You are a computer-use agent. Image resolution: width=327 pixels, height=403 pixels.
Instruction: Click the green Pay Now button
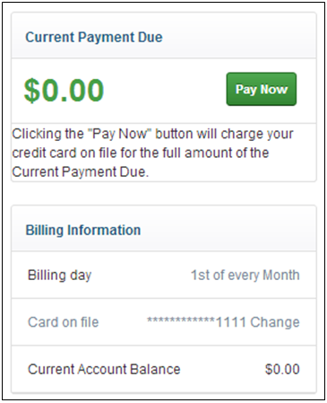click(x=262, y=89)
